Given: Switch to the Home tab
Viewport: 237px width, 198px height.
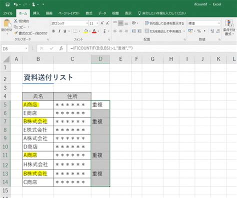Looking at the screenshot, I should point(23,13).
